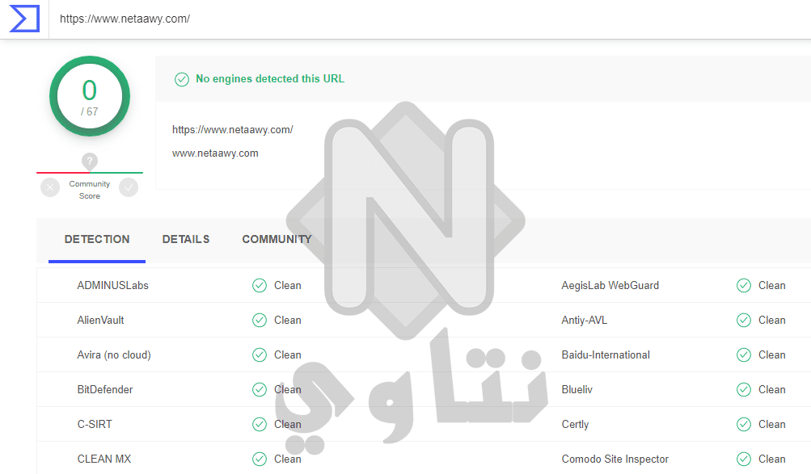The image size is (811, 474).
Task: Select the Blueliv engine name
Action: click(x=577, y=389)
